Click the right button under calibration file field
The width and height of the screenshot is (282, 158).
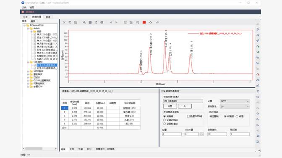click(x=185, y=106)
